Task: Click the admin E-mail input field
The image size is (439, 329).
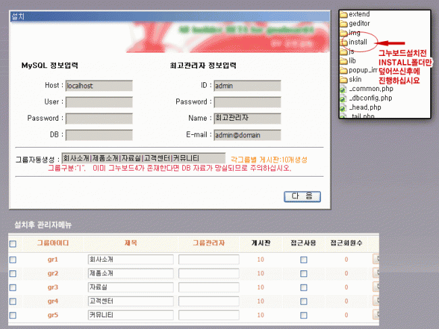Action: (247, 135)
